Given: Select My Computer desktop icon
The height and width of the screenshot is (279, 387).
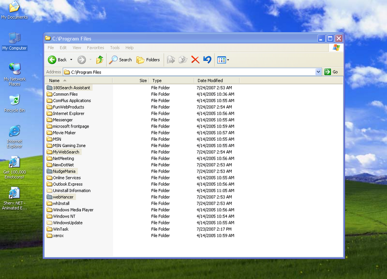Looking at the screenshot, I should click(15, 41).
